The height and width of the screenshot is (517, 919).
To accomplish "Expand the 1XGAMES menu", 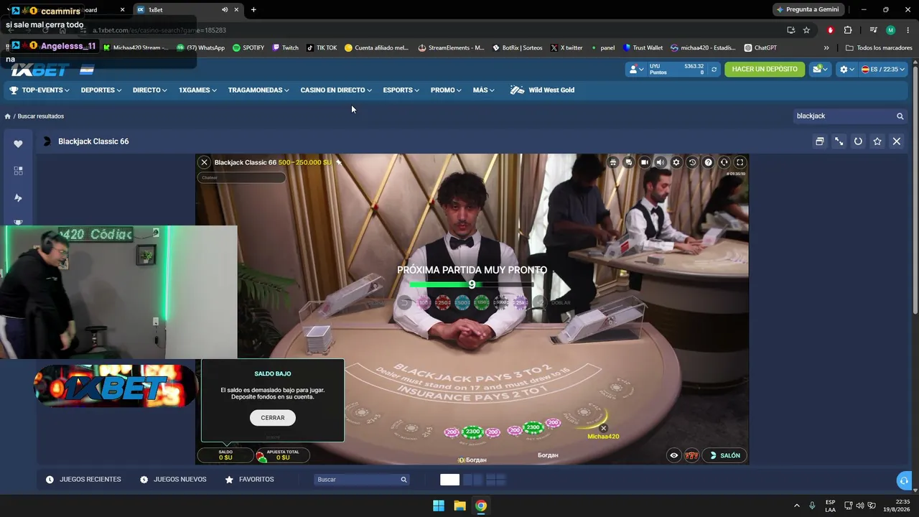I will (197, 90).
